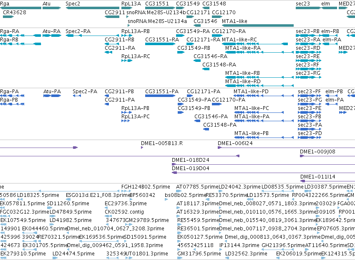Click the RpL13A-PC protein label
Viewport: 355px width, 260px height.
136,117
